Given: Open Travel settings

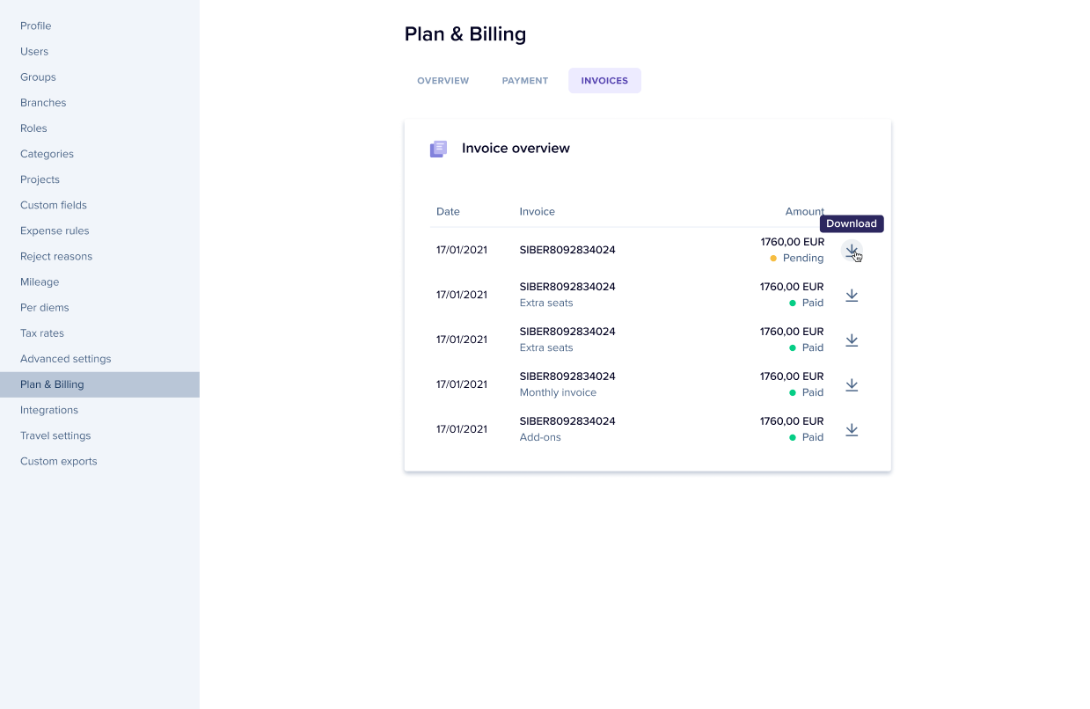Looking at the screenshot, I should tap(55, 435).
